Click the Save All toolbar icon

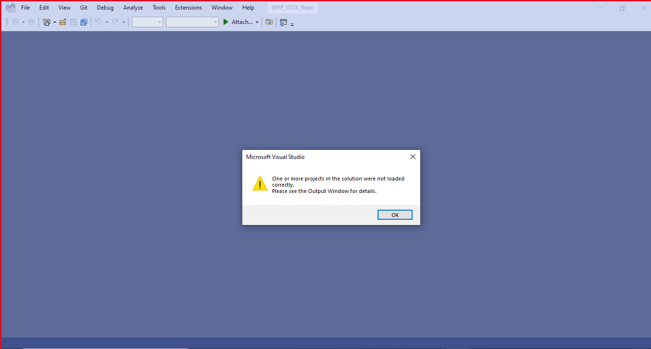pos(84,22)
